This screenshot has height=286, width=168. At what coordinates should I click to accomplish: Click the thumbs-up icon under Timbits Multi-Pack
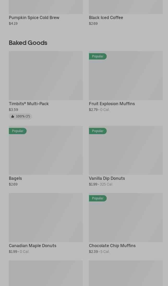click(x=13, y=116)
